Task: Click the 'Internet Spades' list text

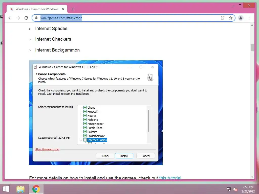Action: [51, 29]
